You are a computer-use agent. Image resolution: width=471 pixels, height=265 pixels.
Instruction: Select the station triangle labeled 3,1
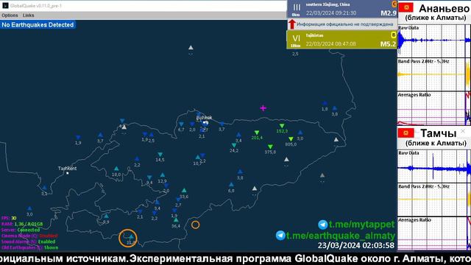[44, 188]
